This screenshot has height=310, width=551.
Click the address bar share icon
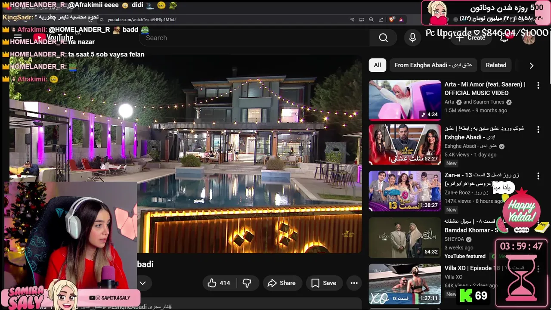(381, 19)
